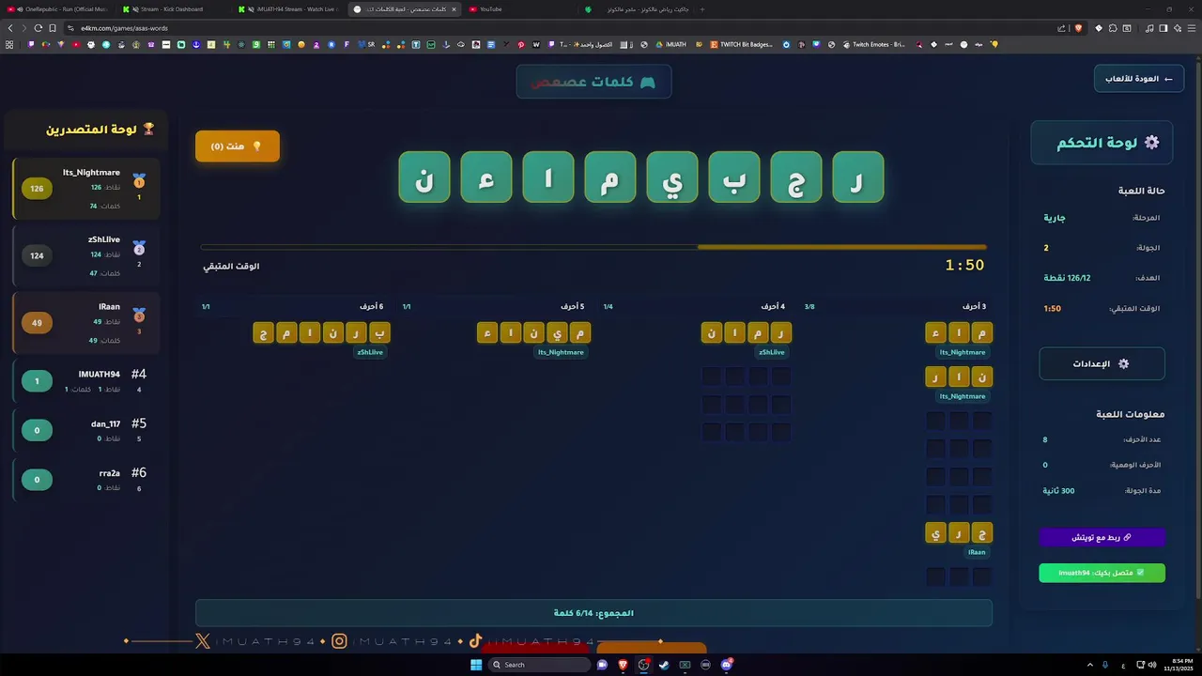Select the letter tile ء

tap(486, 177)
